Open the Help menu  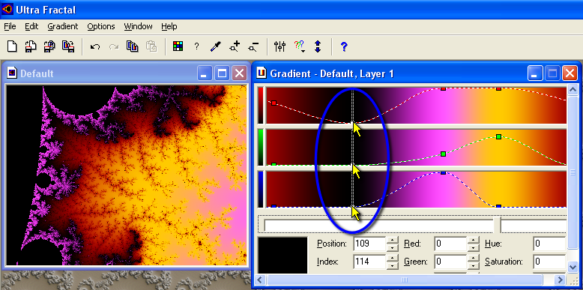click(169, 26)
